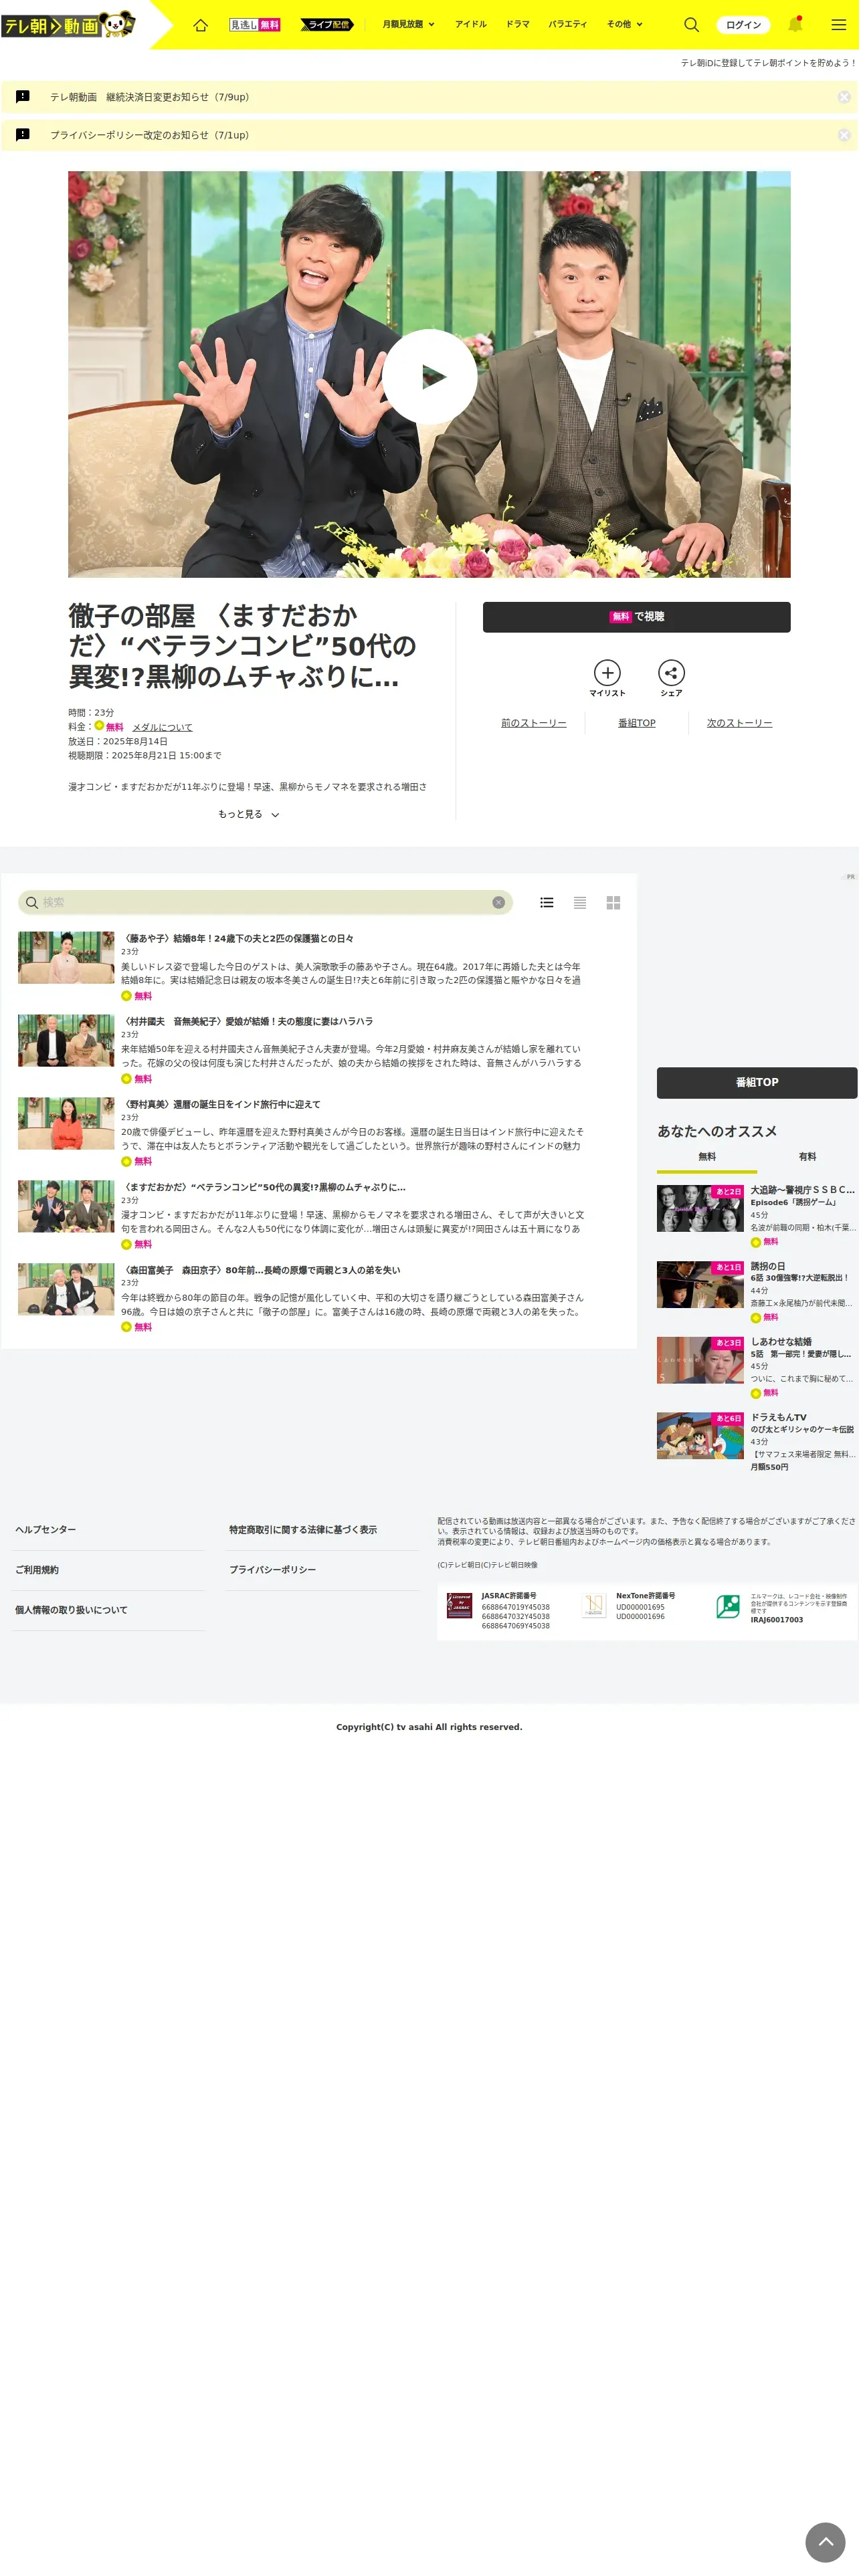Viewport: 859px width, 2576px height.
Task: Open しあわせな結婚 recommended thumbnail
Action: (700, 1360)
